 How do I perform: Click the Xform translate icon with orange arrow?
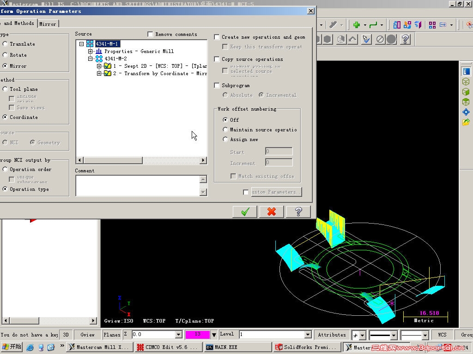[407, 25]
